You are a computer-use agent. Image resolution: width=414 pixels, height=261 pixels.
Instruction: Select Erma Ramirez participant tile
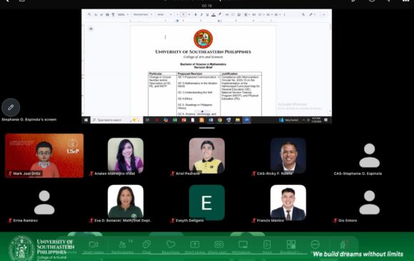tap(44, 203)
